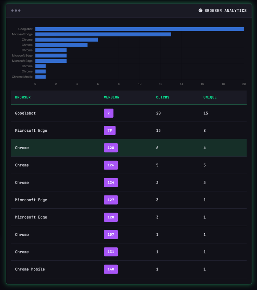Image resolution: width=257 pixels, height=290 pixels.
Task: Click the version badge 140 for Chrome Mobile
Action: 111,269
